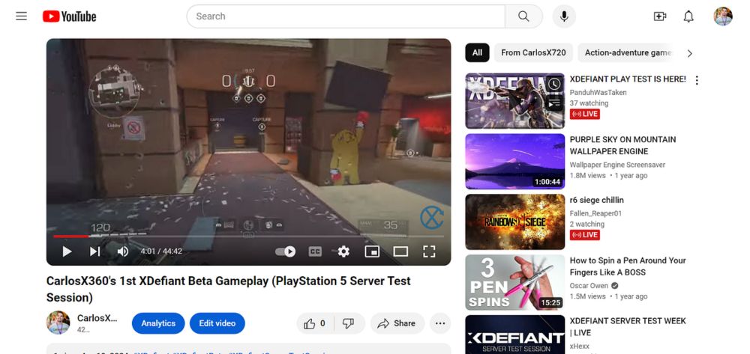Open 3 Pen Spins video thumbnail
Screen dimensions: 750x354
pos(514,282)
